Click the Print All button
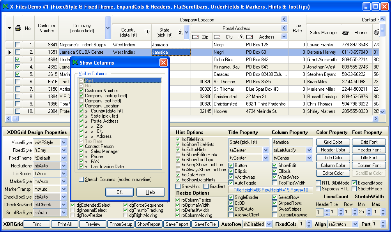Image resolution: width=391 pixels, height=232 pixels. point(64,224)
